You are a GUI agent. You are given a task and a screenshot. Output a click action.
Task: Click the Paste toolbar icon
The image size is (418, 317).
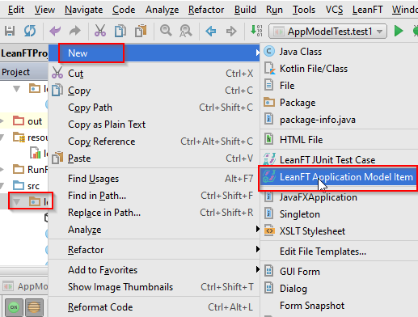[x=141, y=31]
